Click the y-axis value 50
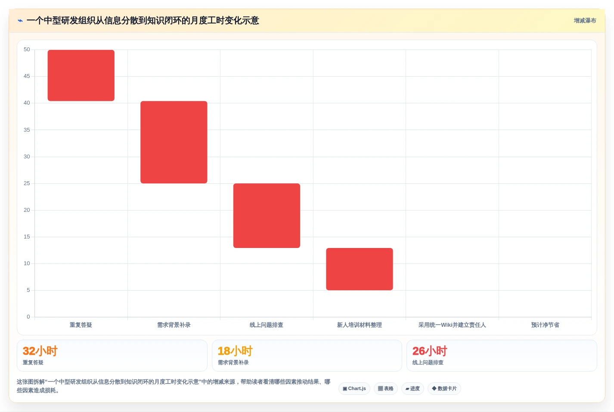The height and width of the screenshot is (412, 614). [x=27, y=50]
